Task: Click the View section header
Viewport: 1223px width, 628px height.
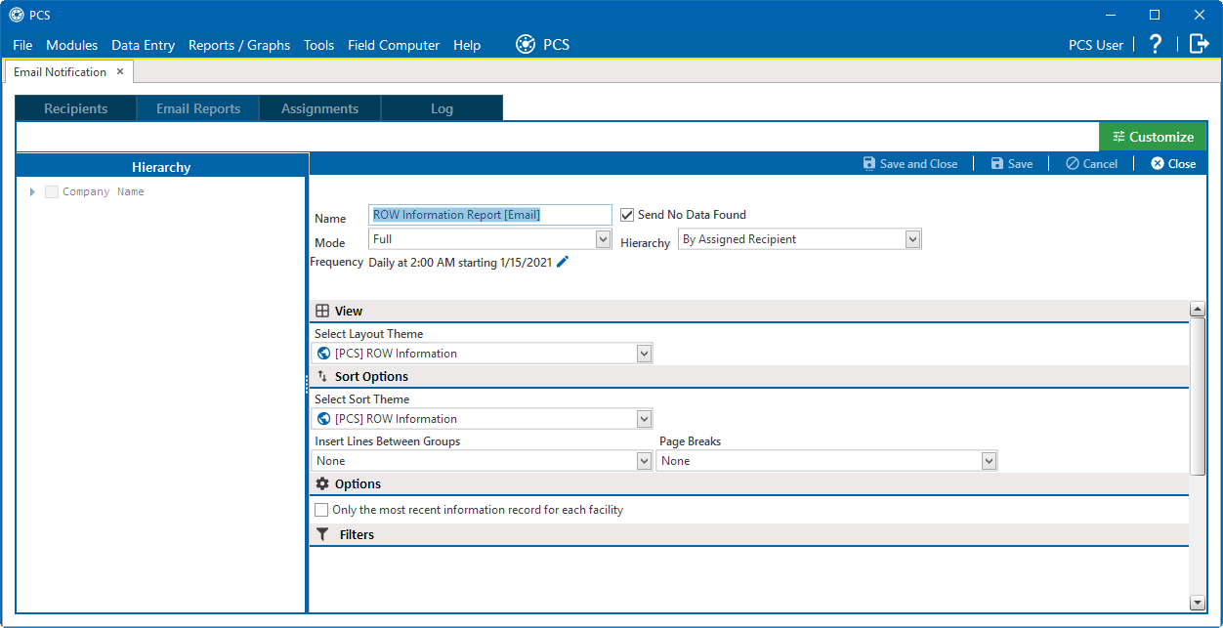Action: pos(749,311)
